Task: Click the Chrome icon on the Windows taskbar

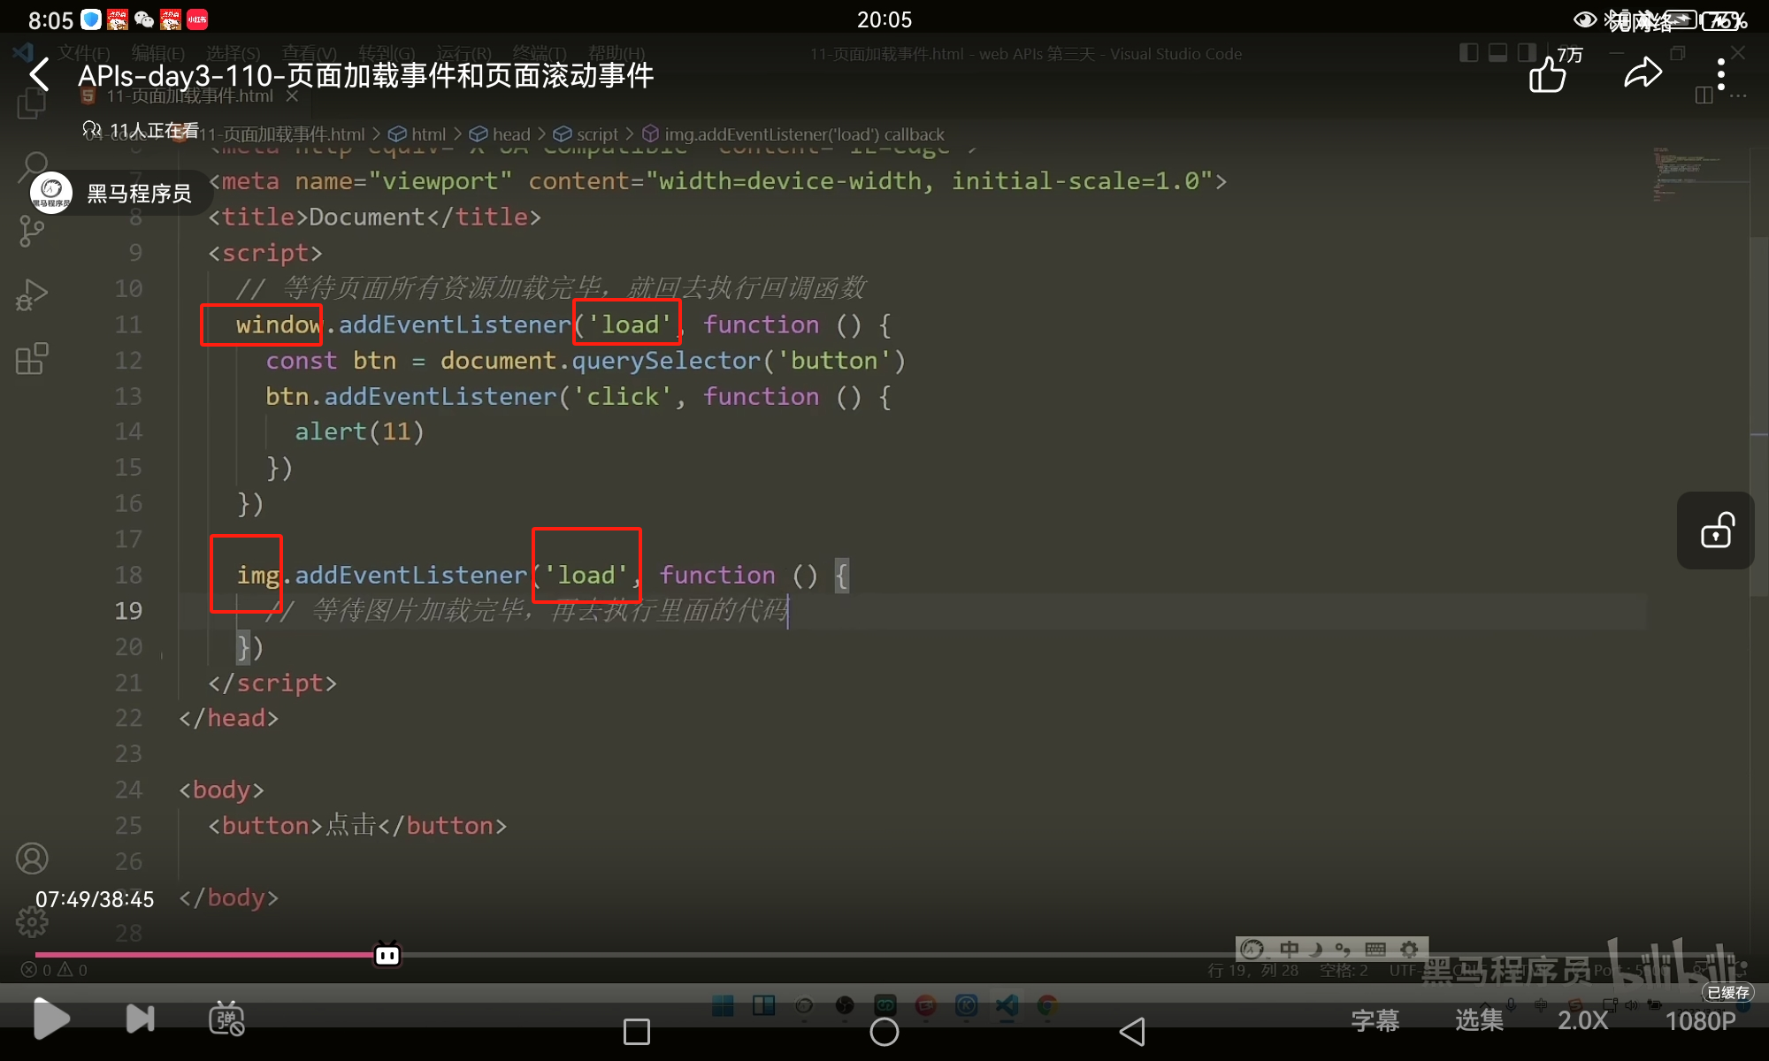Action: point(1047,1006)
